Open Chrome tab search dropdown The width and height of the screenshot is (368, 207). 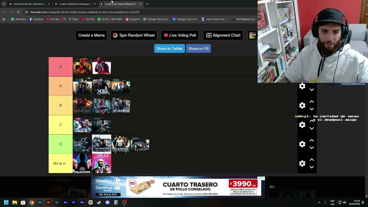coord(4,4)
